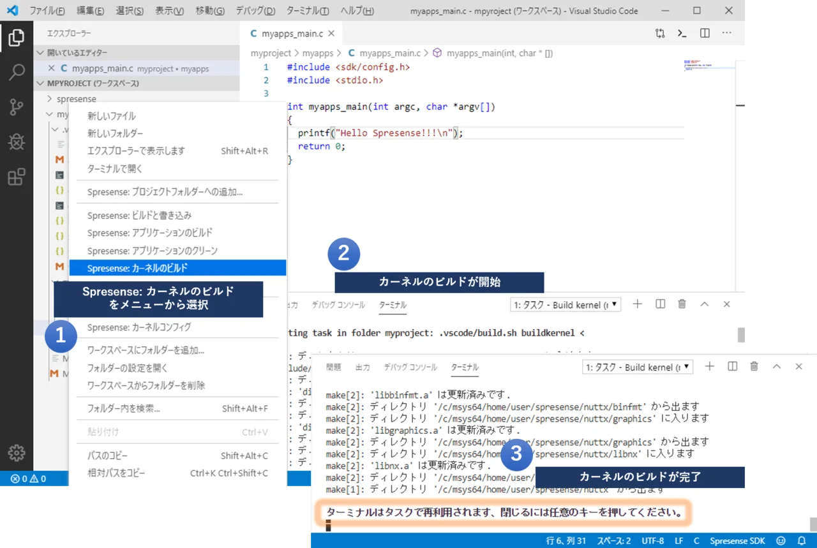Show errors and warnings count in the status bar

(x=28, y=478)
